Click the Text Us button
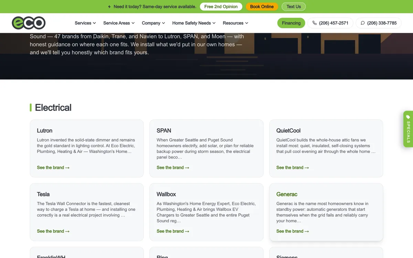Viewport: 413px width, 258px height. (294, 7)
